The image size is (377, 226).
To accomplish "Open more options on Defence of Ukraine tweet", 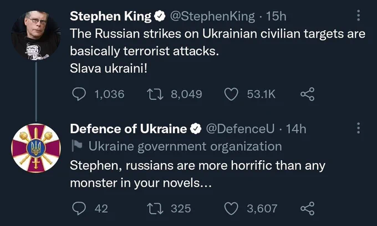I will 358,128.
